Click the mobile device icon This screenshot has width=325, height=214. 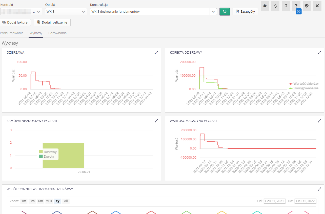[x=286, y=6]
